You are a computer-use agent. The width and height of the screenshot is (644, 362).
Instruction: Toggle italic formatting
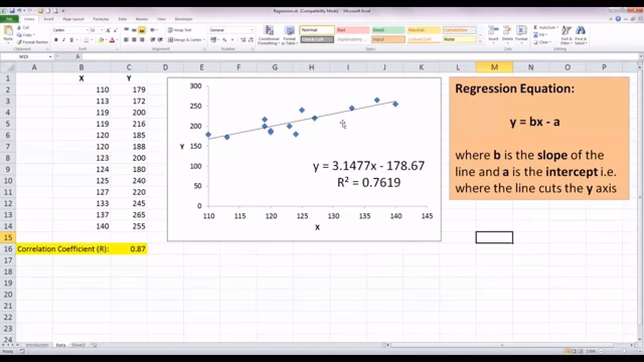pyautogui.click(x=64, y=39)
